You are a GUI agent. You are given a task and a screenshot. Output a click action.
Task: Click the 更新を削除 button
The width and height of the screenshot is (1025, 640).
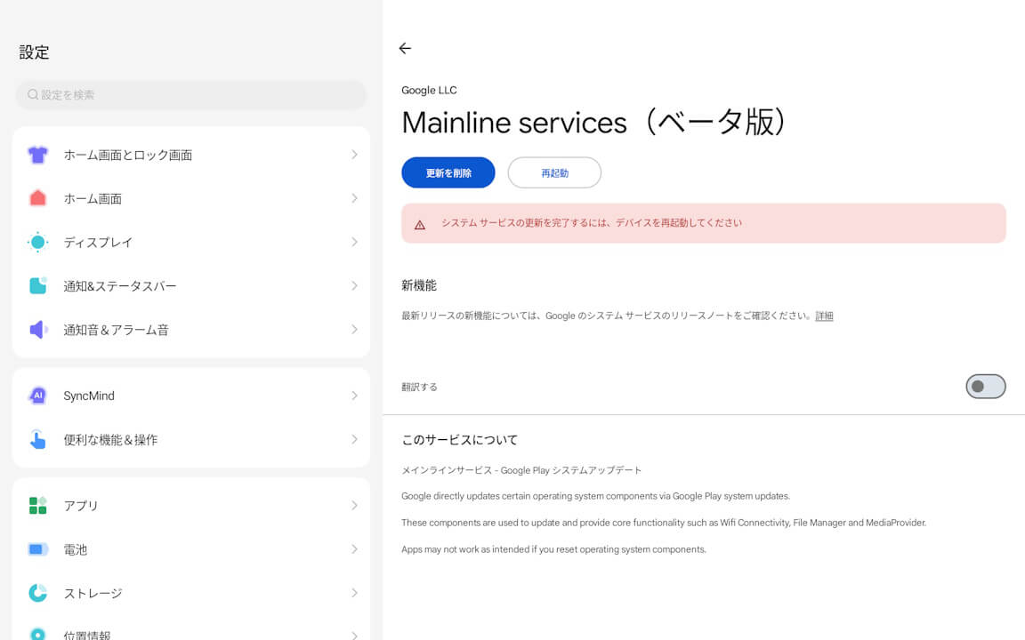(x=448, y=172)
